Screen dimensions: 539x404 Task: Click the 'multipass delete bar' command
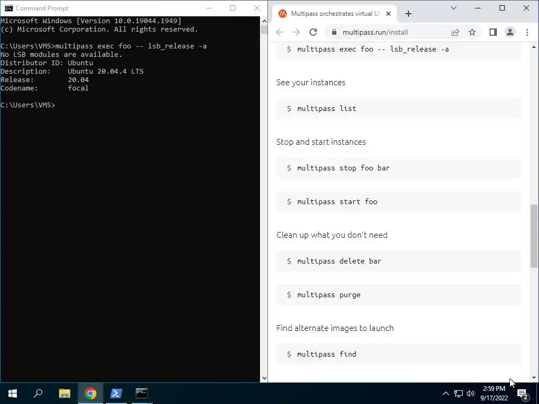point(339,261)
